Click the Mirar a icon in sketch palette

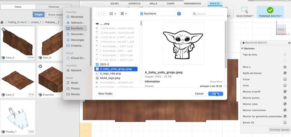point(285,67)
